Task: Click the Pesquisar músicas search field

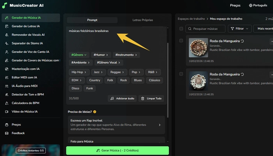Action: 206,29
